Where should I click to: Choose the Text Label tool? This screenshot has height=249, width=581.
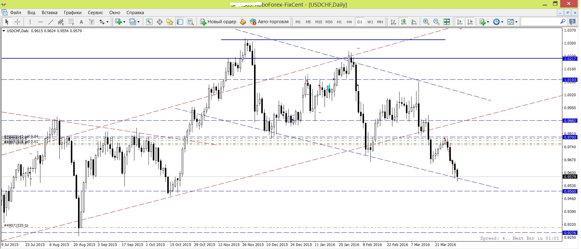click(92, 22)
